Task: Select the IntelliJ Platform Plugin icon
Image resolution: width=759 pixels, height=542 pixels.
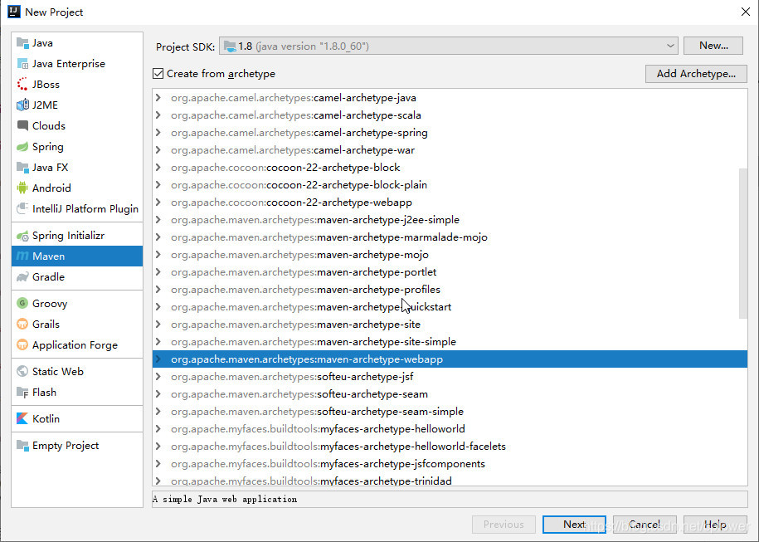Action: tap(22, 209)
